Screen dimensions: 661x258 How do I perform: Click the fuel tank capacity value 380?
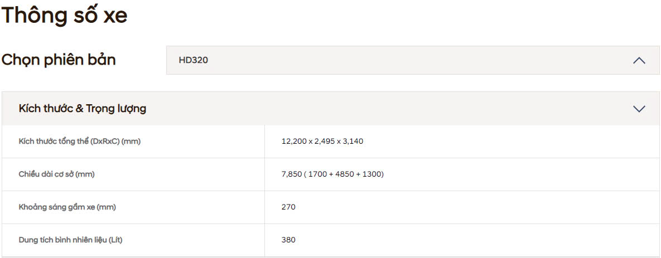(x=288, y=240)
